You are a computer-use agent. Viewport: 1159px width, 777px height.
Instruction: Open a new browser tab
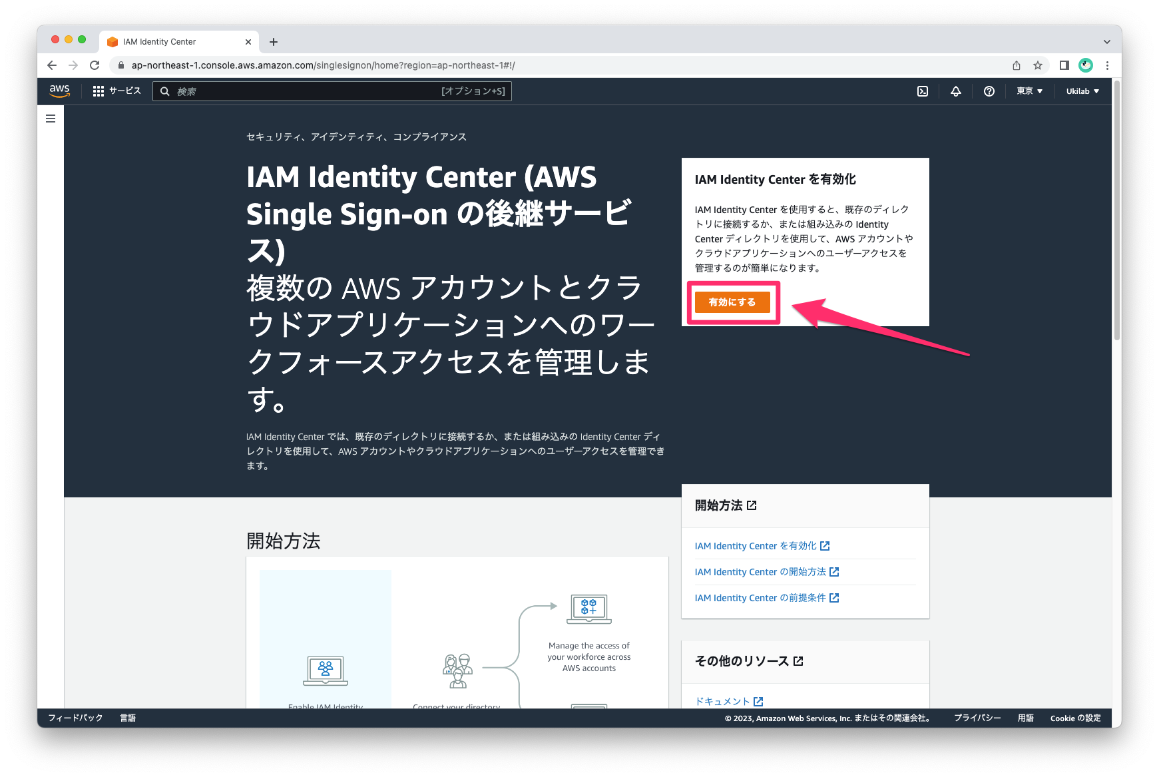274,42
